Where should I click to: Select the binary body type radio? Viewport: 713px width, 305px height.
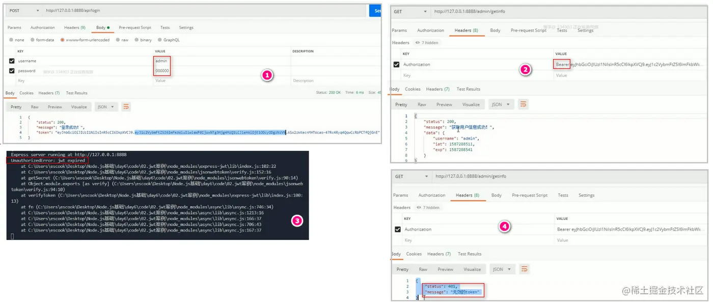pyautogui.click(x=136, y=40)
